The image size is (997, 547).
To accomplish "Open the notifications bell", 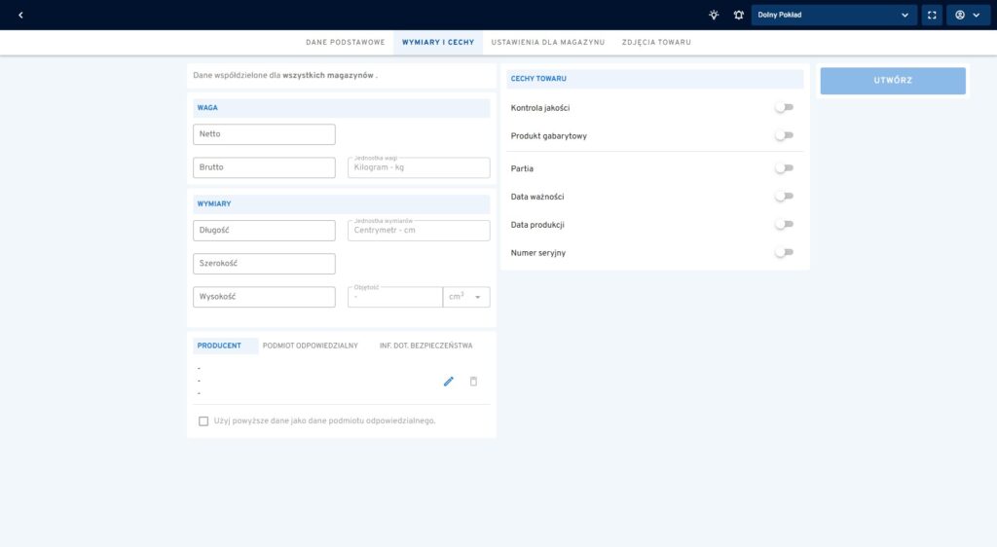I will pos(738,15).
